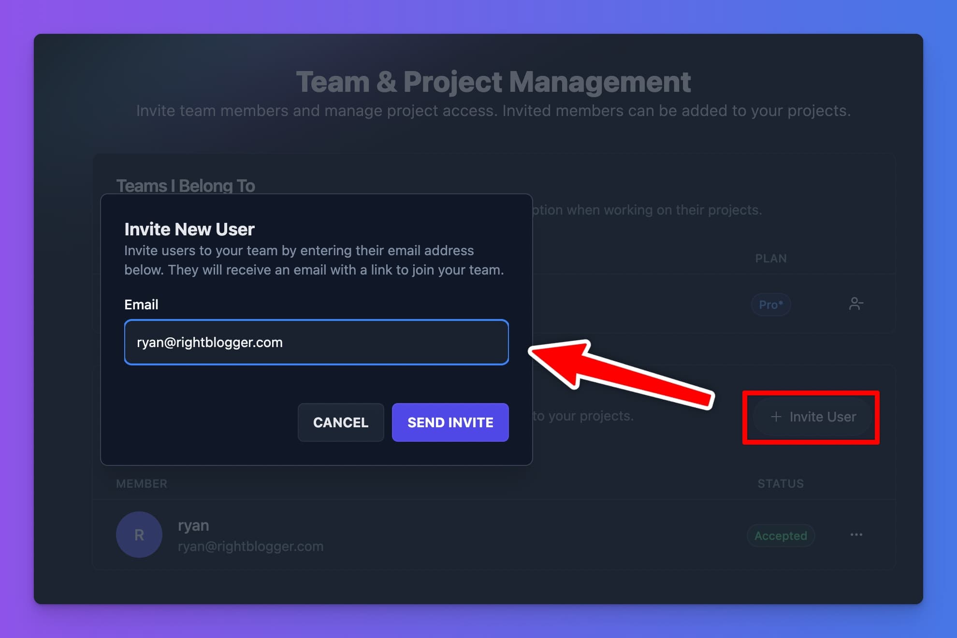This screenshot has width=957, height=638.
Task: Click the Invite New User dialog title
Action: point(189,229)
